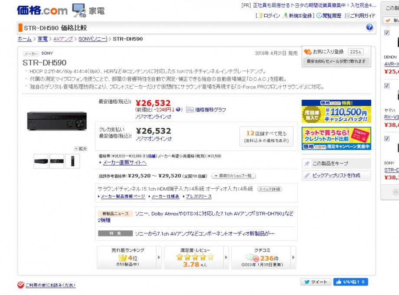The width and height of the screenshot is (399, 295).
Task: Click the 家電 category monitor icon
Action: coord(78,10)
